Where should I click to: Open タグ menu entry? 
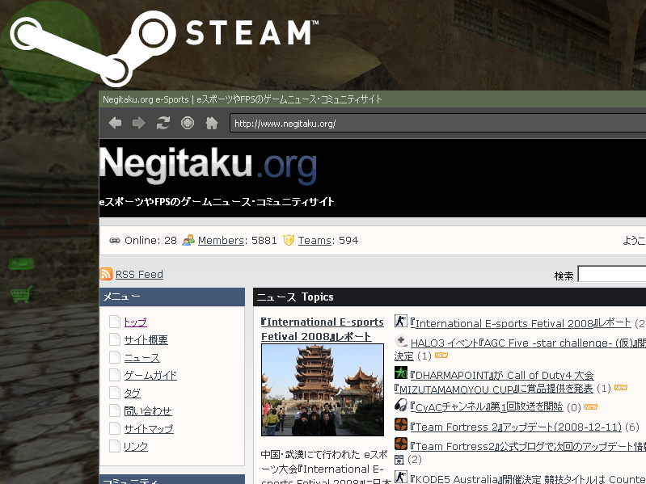point(133,393)
